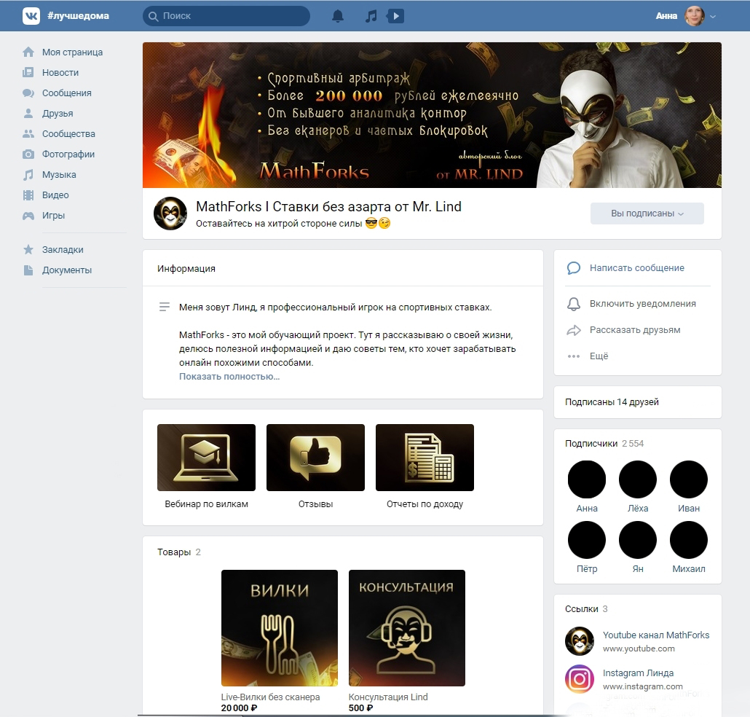Open Сообщения in the left menu
This screenshot has height=717, width=750.
[66, 93]
